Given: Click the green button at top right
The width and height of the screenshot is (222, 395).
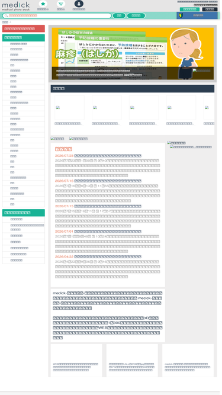Looking at the screenshot, I should point(189,9).
